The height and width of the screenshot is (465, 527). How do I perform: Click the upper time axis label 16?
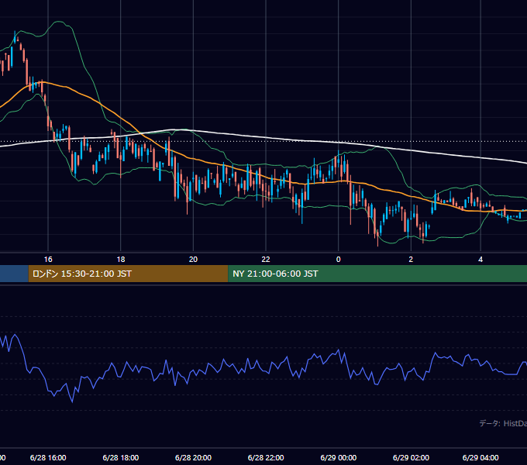48,260
